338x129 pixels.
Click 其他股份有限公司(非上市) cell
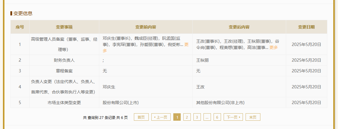click(x=239, y=103)
